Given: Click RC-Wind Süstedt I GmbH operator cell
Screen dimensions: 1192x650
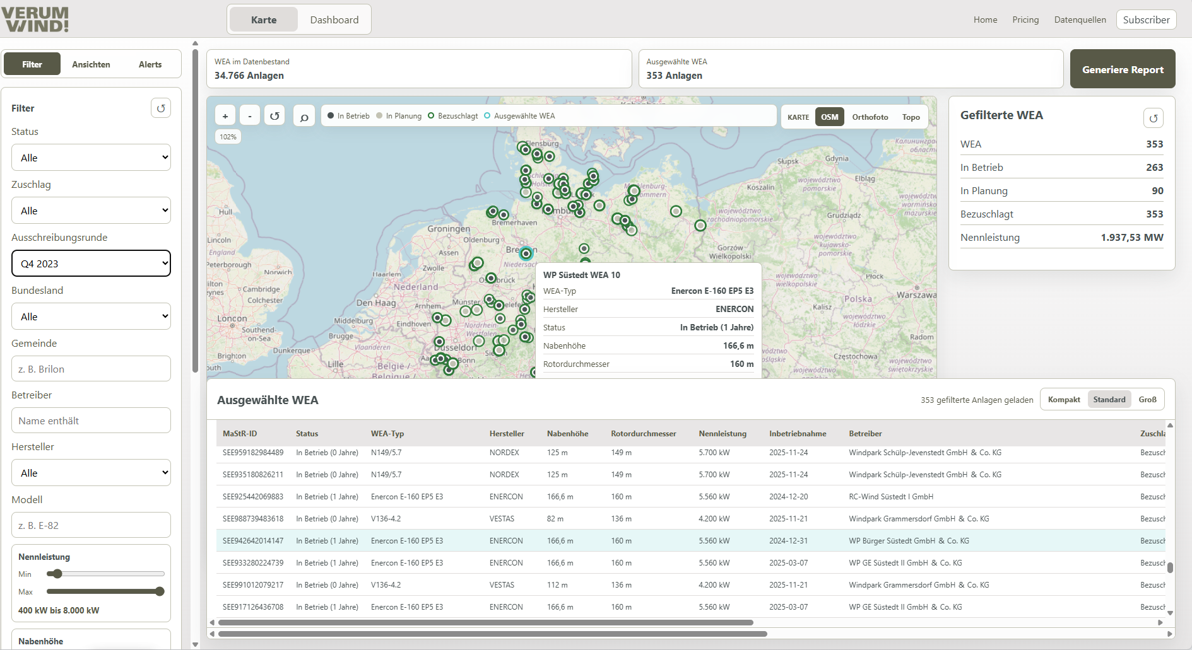Looking at the screenshot, I should (891, 497).
